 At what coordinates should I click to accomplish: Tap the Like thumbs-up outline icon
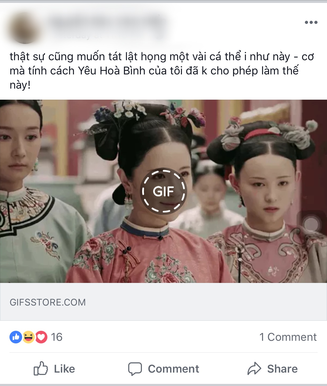(41, 368)
